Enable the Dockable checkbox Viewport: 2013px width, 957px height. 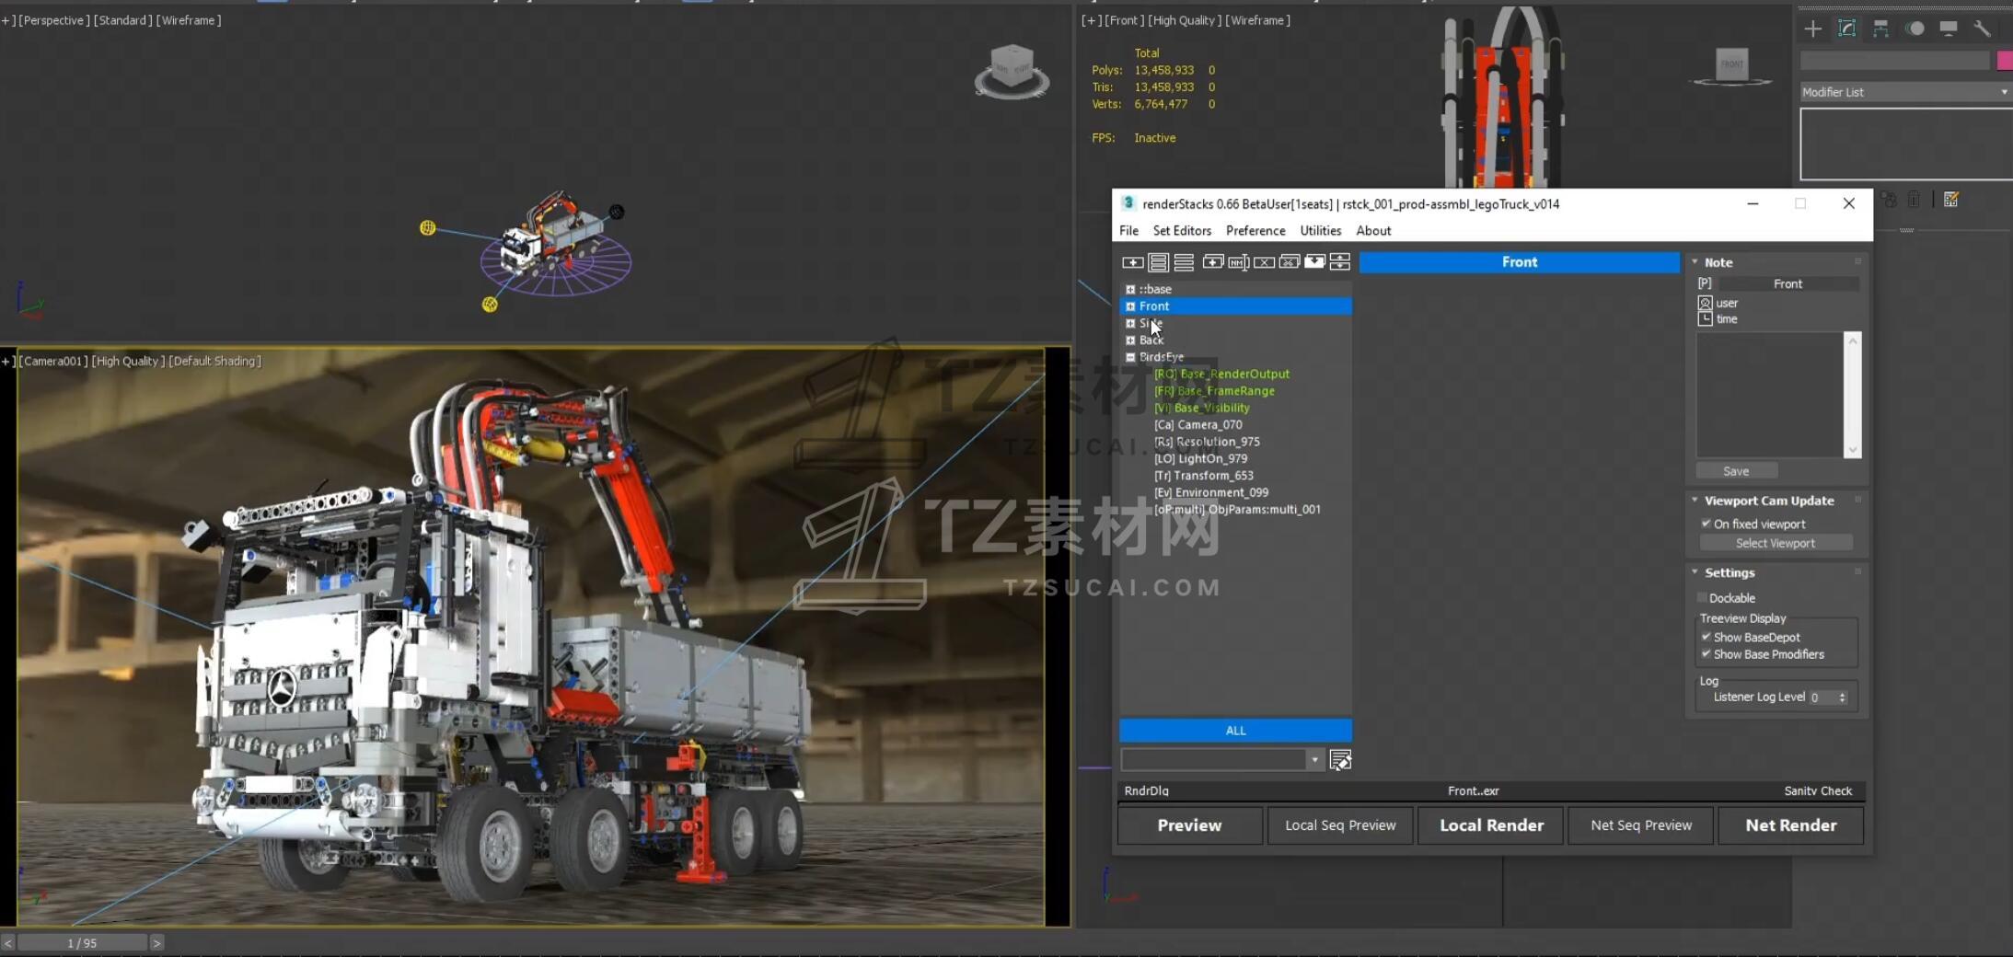[x=1702, y=598]
